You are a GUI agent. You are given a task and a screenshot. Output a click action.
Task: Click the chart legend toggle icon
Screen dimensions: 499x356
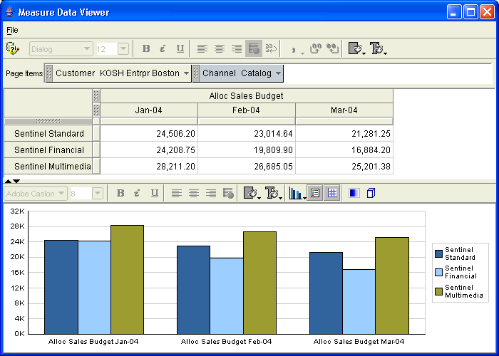(315, 193)
